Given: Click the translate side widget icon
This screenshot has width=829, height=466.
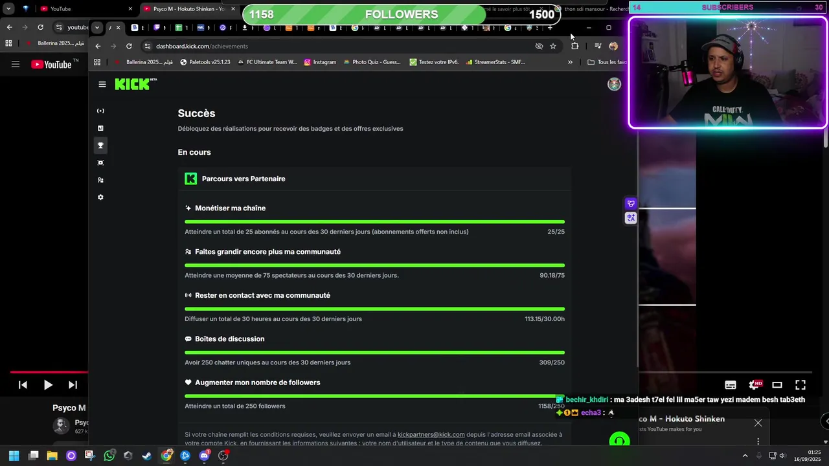Looking at the screenshot, I should [631, 218].
